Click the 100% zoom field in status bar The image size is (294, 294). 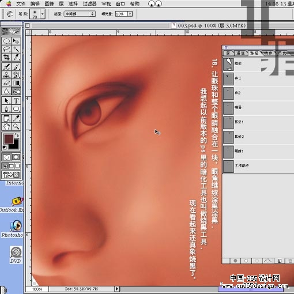(37, 289)
